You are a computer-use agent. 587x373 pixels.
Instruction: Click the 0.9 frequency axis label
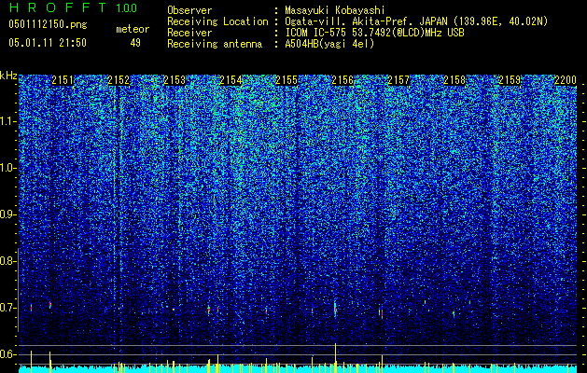[7, 214]
